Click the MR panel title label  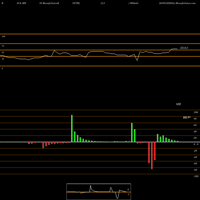(x=178, y=104)
